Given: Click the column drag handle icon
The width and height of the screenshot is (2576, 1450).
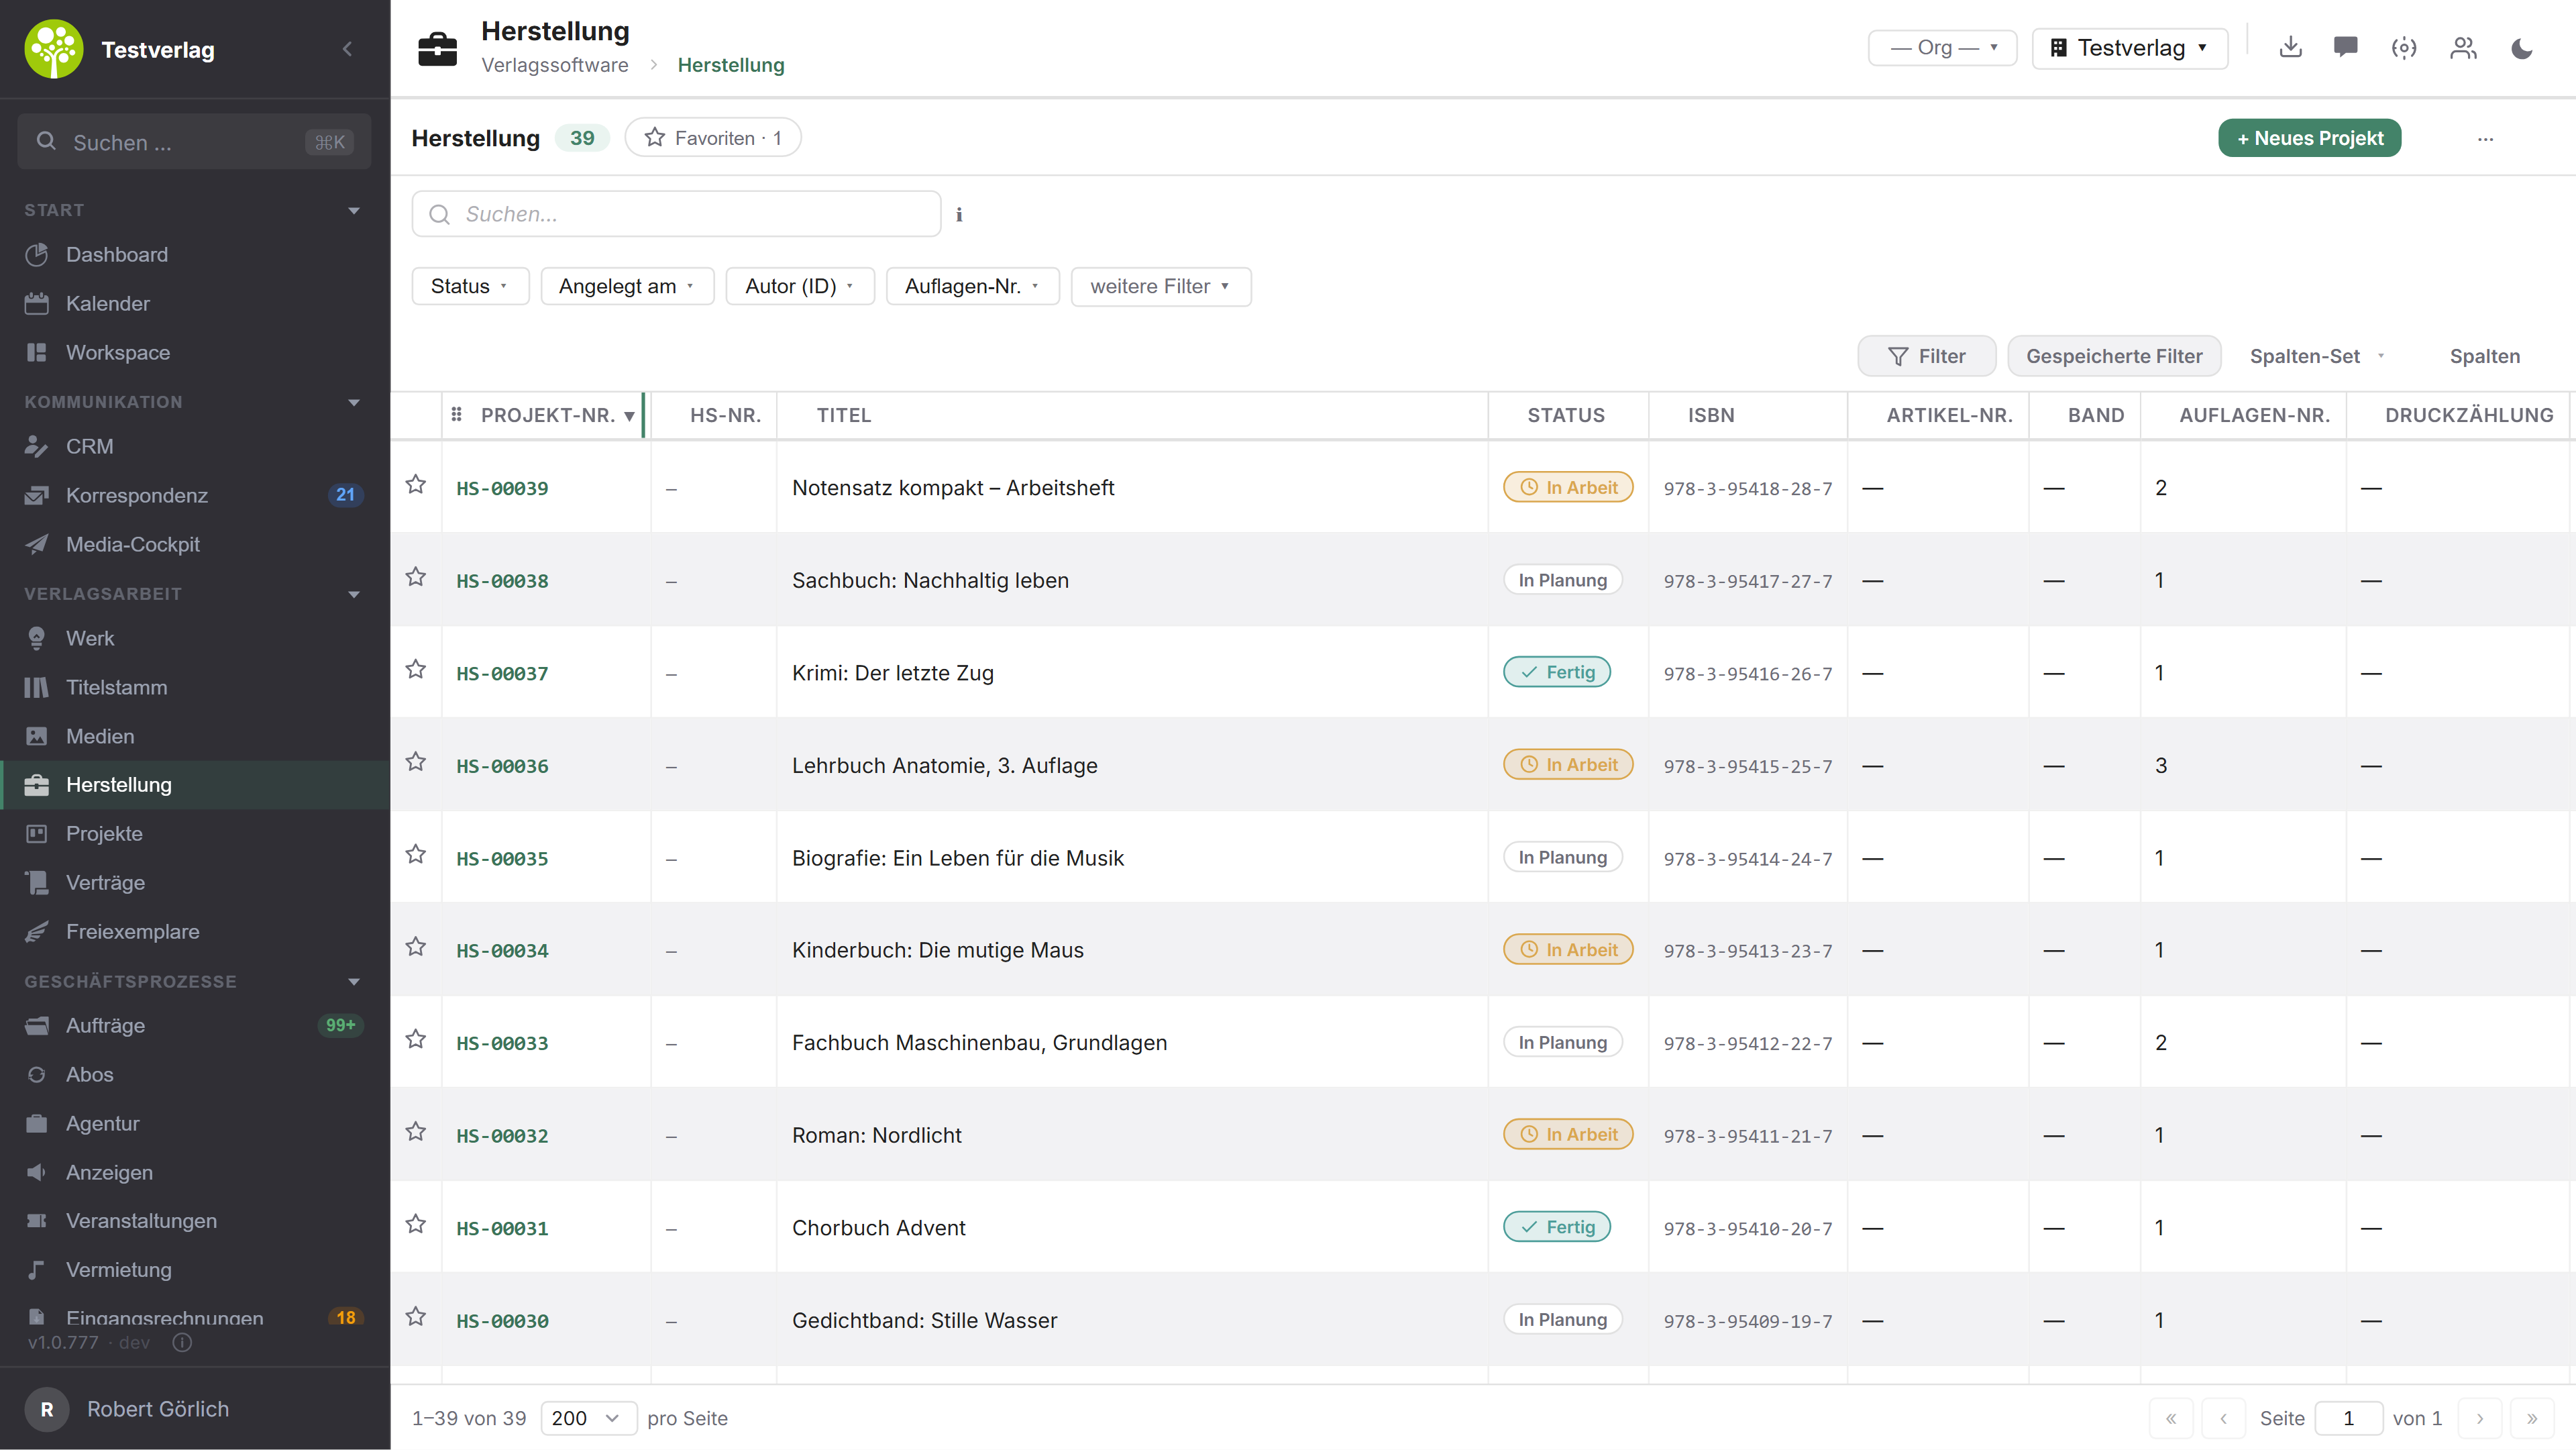Looking at the screenshot, I should coord(456,414).
